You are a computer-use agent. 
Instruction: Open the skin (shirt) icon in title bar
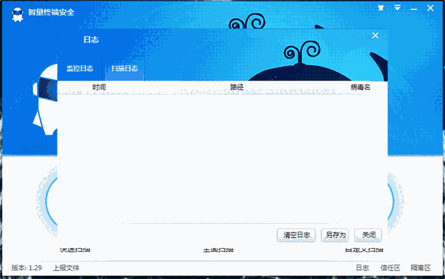[x=381, y=8]
